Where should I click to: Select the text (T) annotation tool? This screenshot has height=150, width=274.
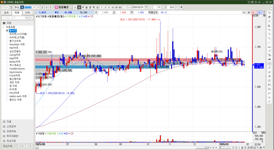pos(269,51)
